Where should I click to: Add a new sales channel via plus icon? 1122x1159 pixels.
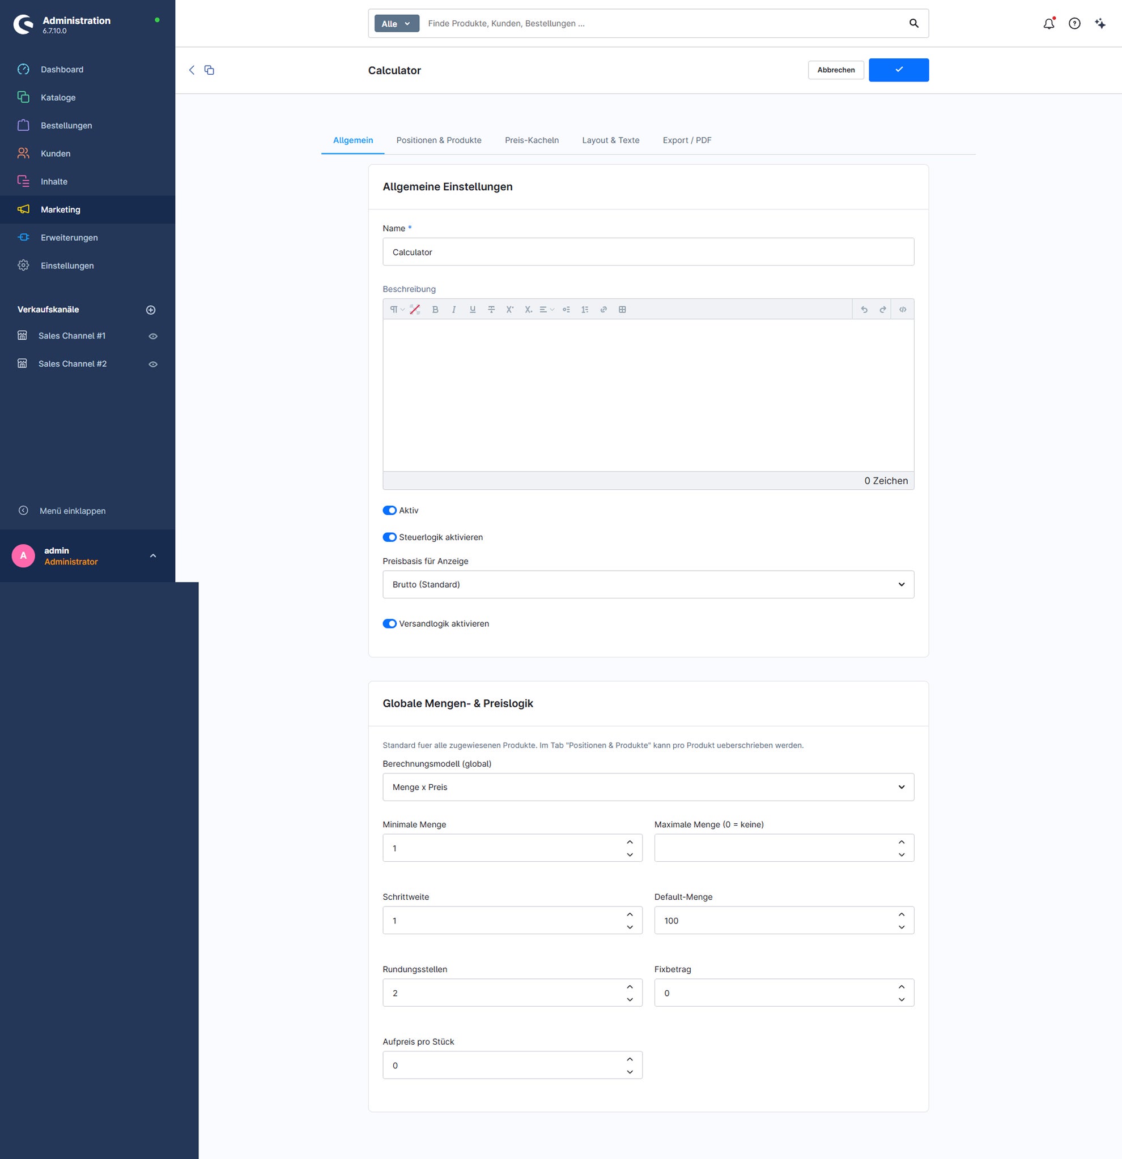151,310
